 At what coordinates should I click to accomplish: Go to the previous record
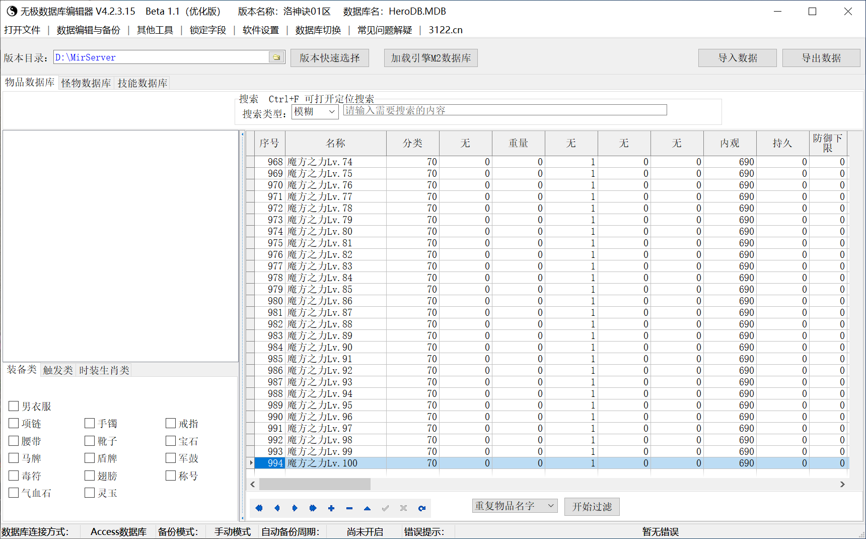[x=277, y=508]
